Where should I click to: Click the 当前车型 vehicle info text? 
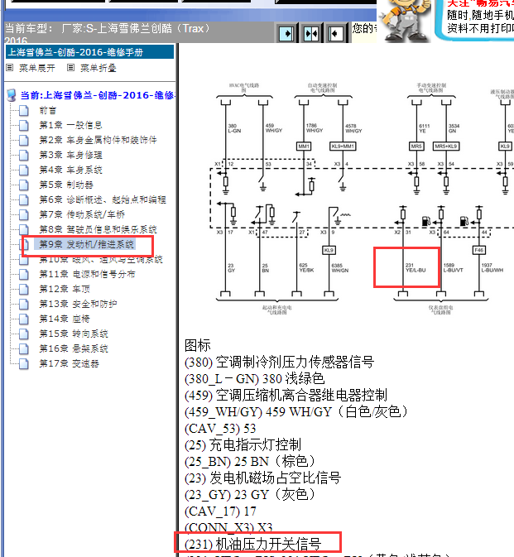pyautogui.click(x=108, y=33)
